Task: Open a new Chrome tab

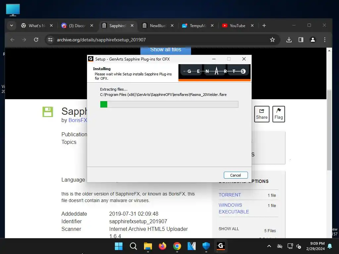Action: [264, 25]
